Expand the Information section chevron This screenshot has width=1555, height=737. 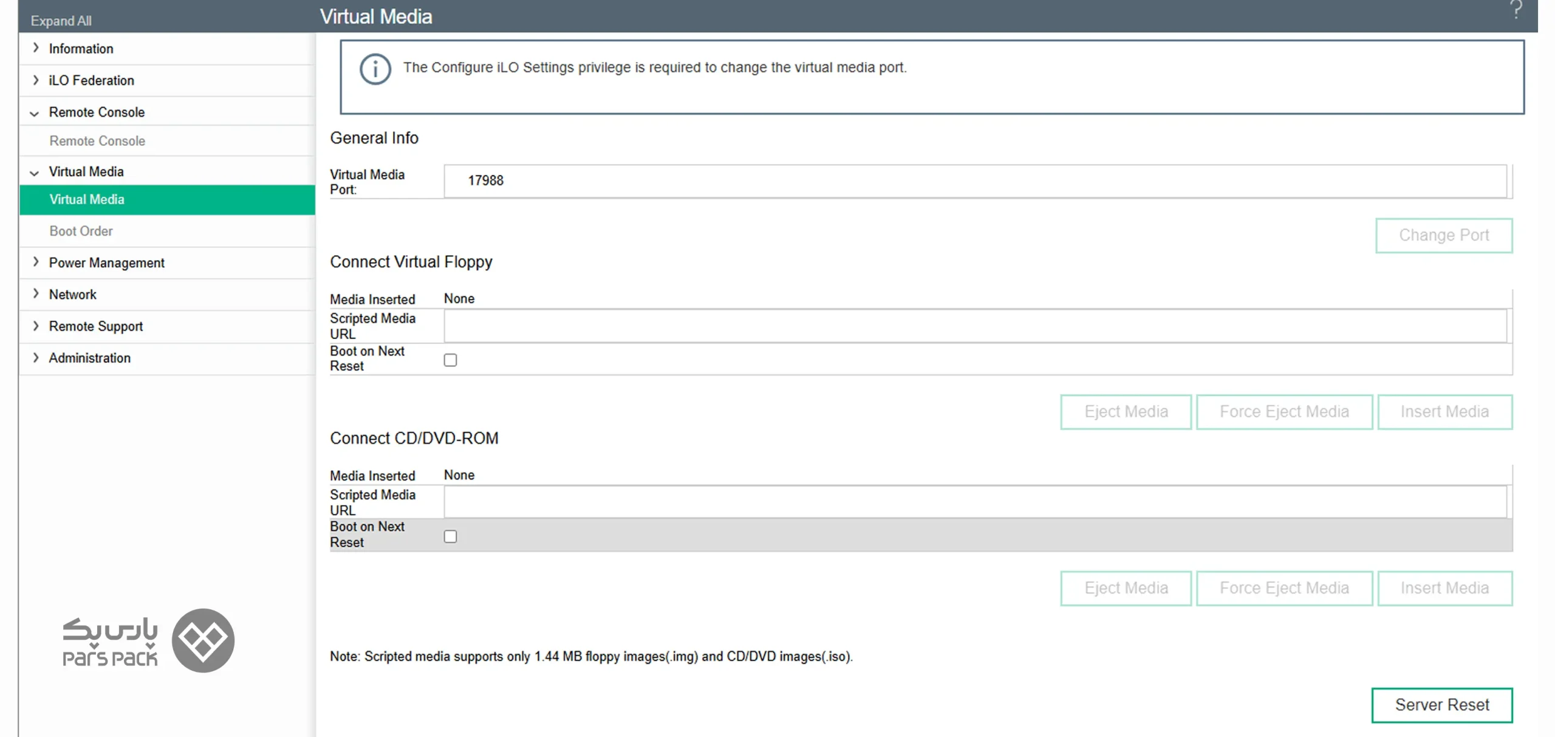click(x=35, y=48)
